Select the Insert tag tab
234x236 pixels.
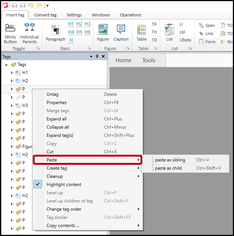[x=15, y=15]
